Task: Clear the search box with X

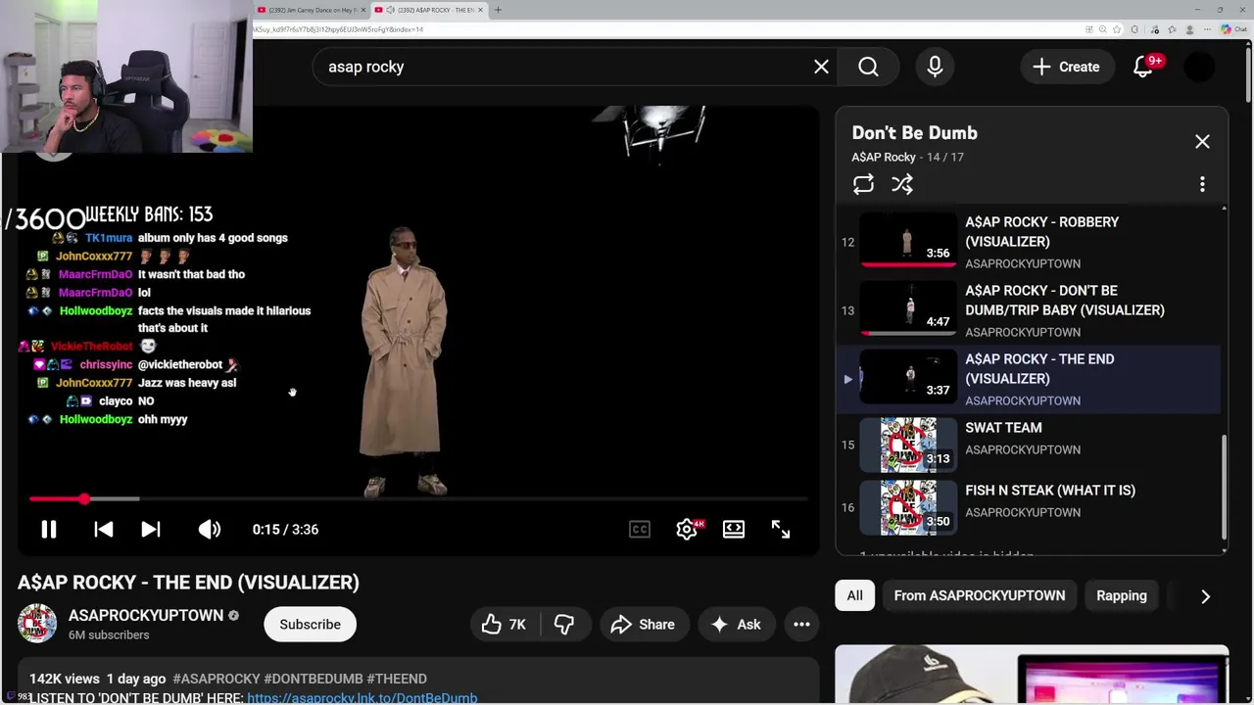Action: tap(821, 67)
